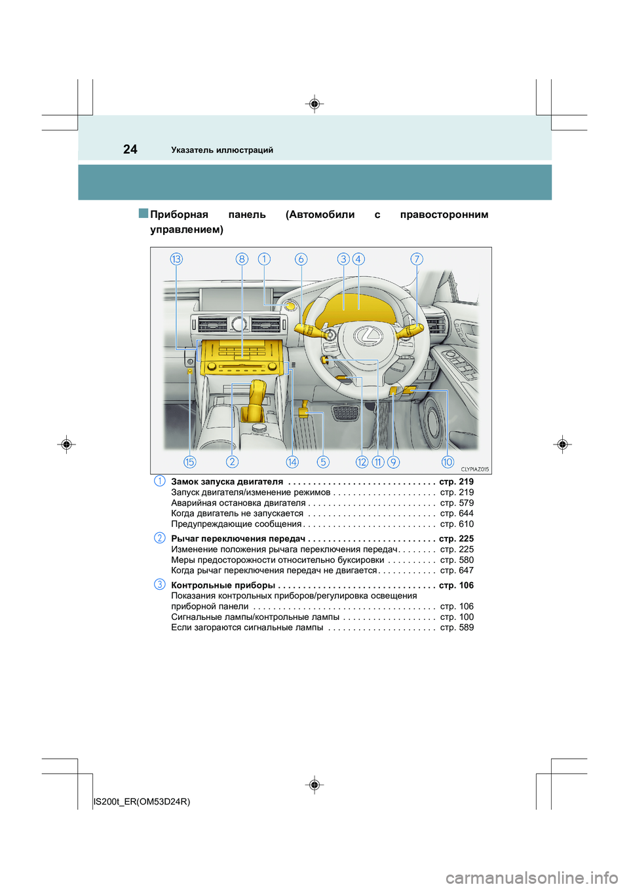Click the 'Указатель иллюстраций' page header
Viewport: 629px width, 889px height.
222,150
